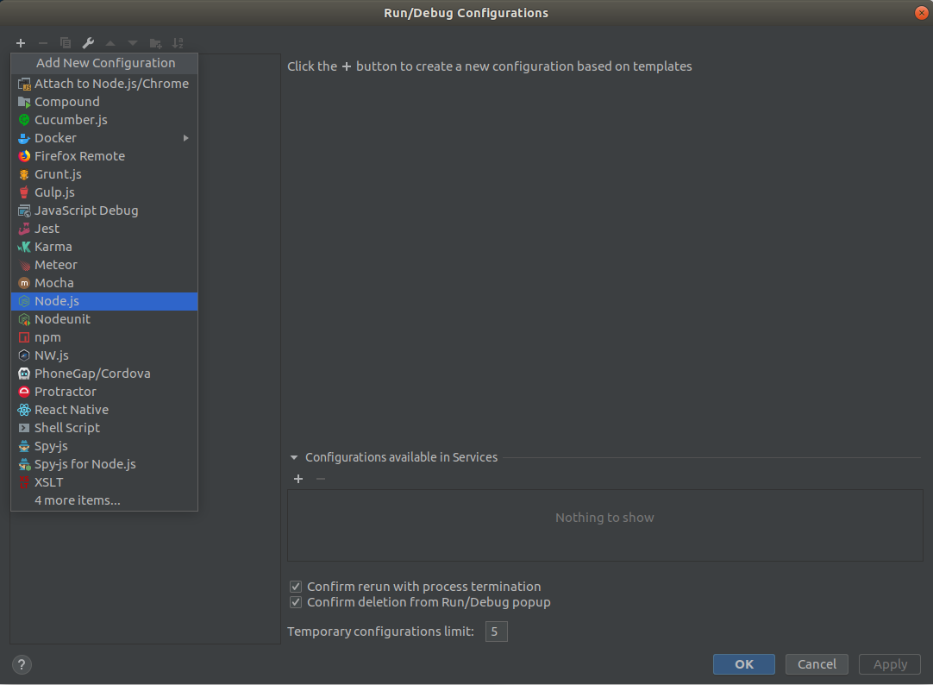This screenshot has width=933, height=685.
Task: Confirm with the OK button
Action: tap(744, 664)
